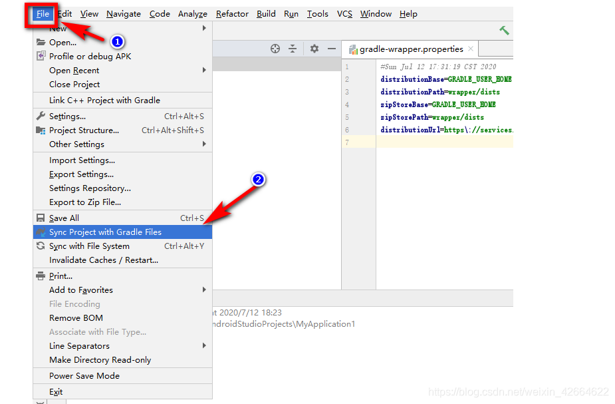Open the Tools menu
Screen dimensions: 615x404
[x=317, y=14]
